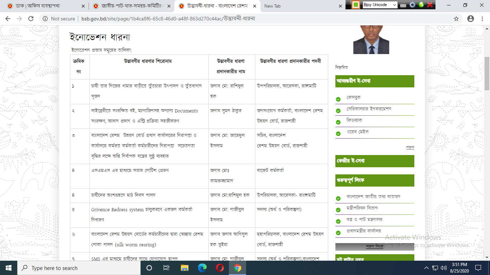
Task: Open the Chrome profile avatar icon
Action: (x=471, y=19)
